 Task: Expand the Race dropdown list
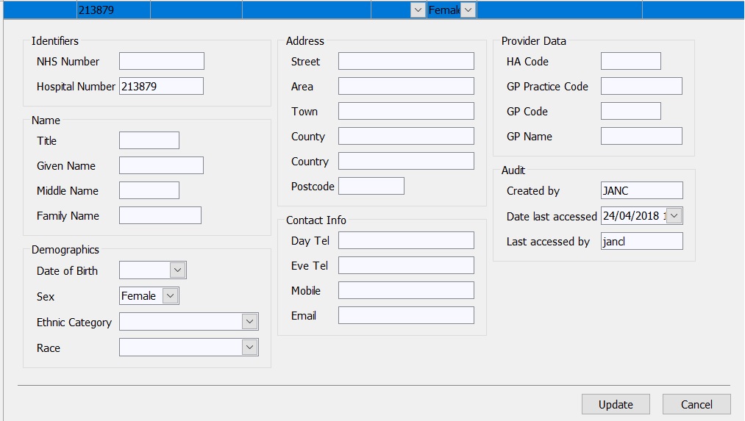point(249,348)
